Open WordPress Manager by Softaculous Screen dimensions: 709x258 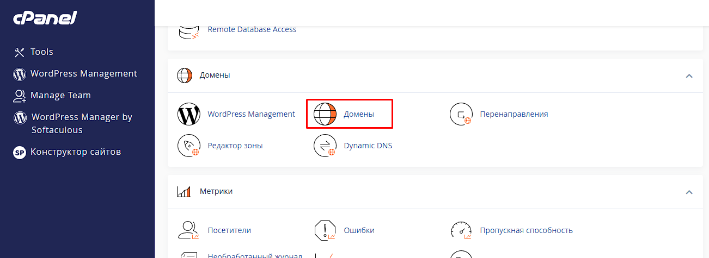tap(82, 124)
